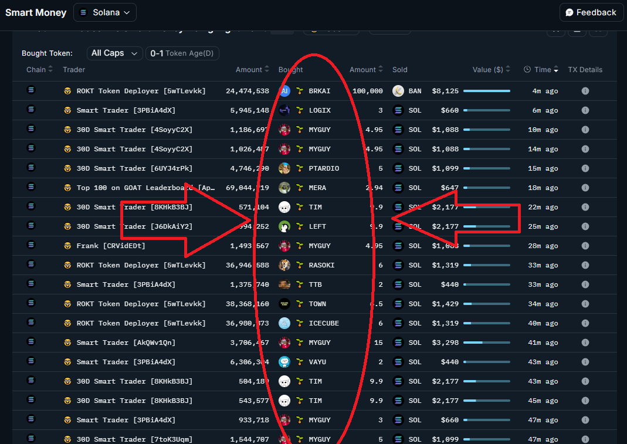Viewport: 627px width, 444px height.
Task: Sort by Value ($) column
Action: (x=492, y=70)
